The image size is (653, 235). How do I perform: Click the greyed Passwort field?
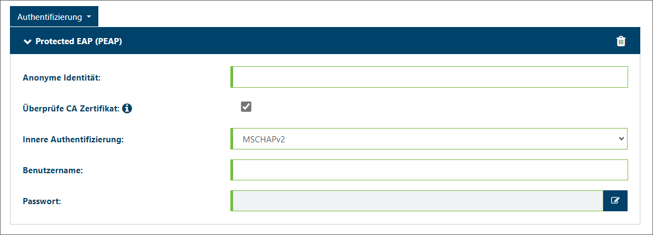tap(417, 200)
